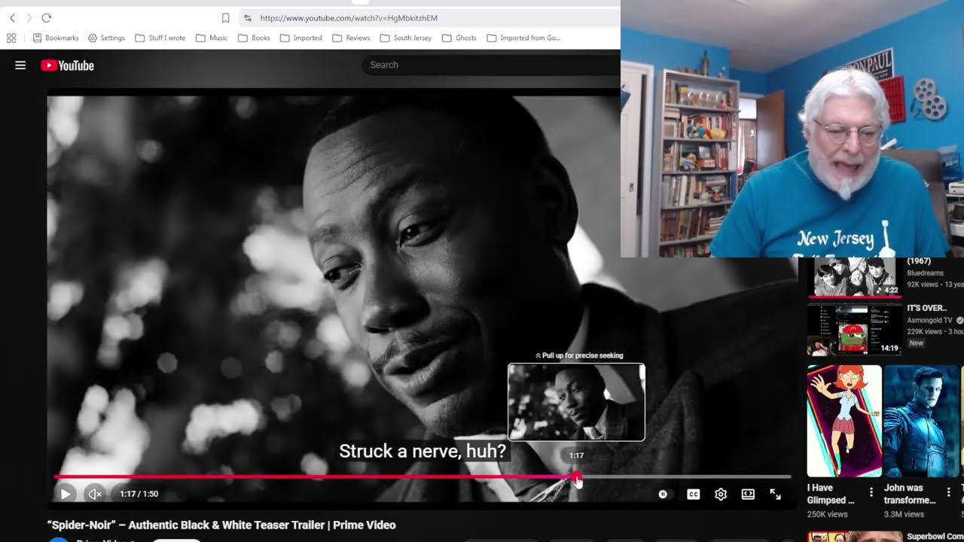Bookmark this page via bookmark icon
This screenshot has height=542, width=964.
pyautogui.click(x=225, y=18)
